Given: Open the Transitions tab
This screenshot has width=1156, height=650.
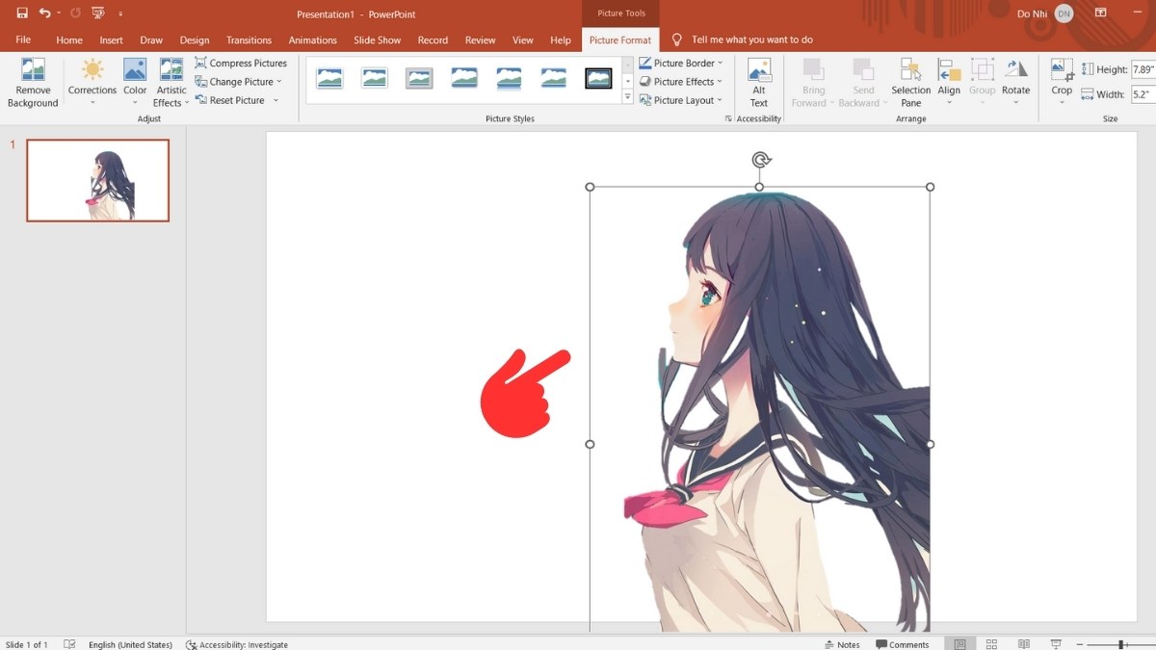Looking at the screenshot, I should pyautogui.click(x=249, y=40).
